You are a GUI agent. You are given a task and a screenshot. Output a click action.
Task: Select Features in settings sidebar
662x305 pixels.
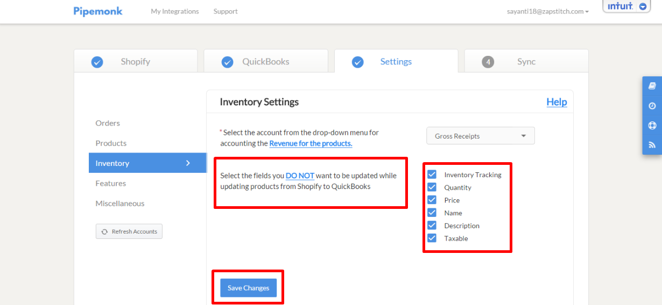[110, 183]
